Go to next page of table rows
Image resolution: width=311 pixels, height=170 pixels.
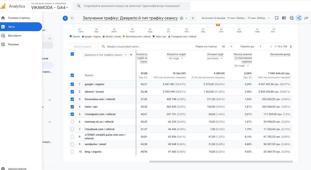click(x=291, y=47)
